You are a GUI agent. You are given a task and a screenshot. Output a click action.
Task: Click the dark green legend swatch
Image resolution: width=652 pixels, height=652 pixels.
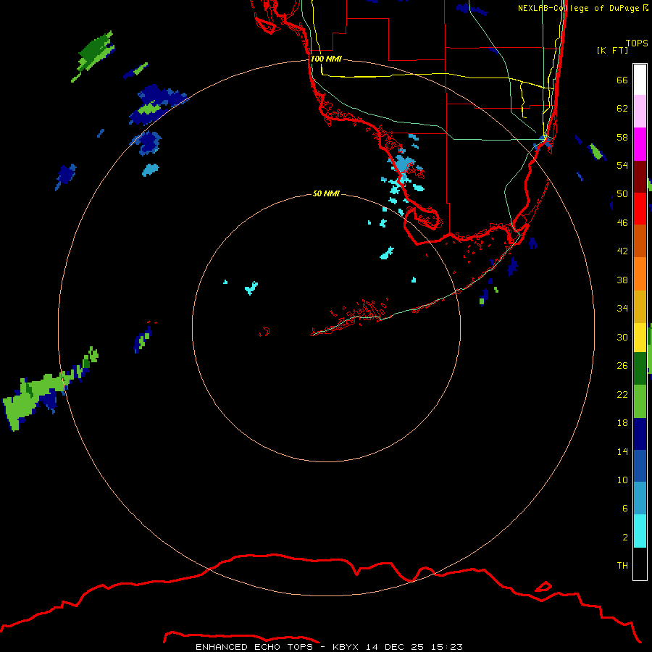[640, 369]
